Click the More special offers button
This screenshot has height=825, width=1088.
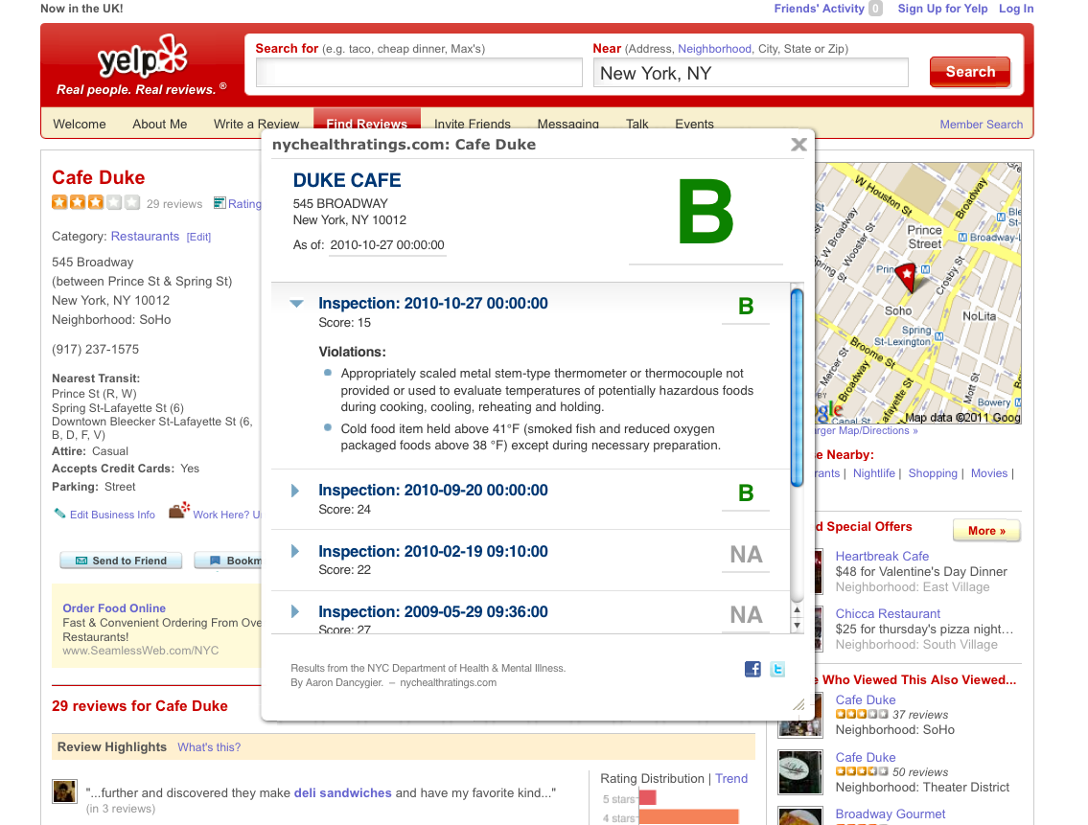click(986, 531)
